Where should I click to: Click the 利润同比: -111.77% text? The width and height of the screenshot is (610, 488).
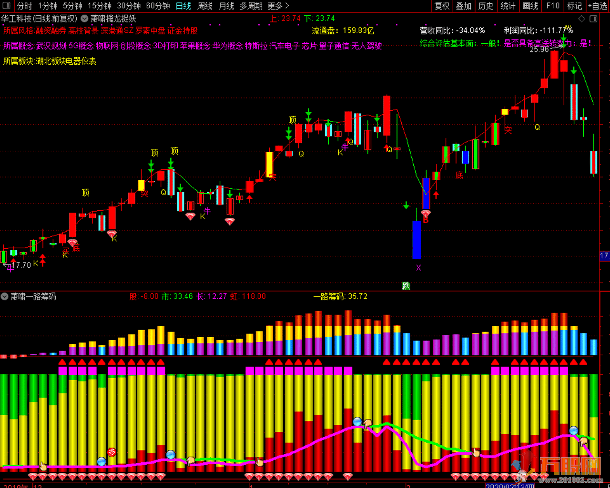point(539,30)
